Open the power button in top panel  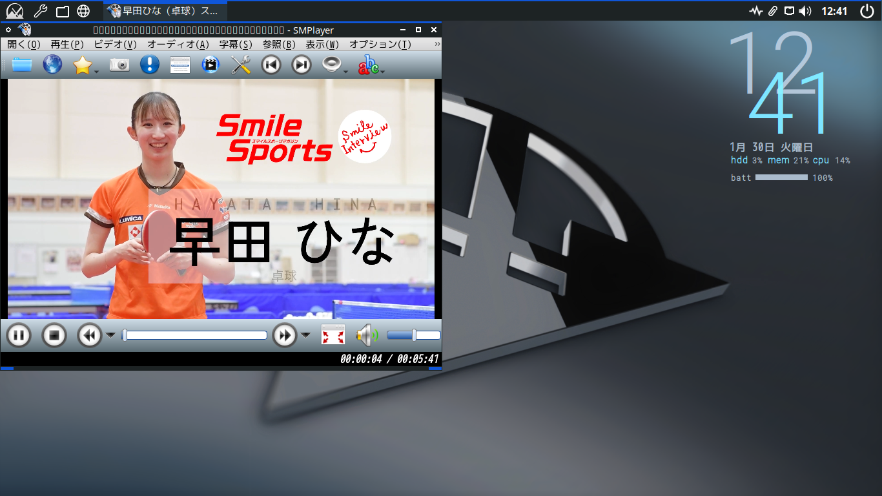pos(867,11)
